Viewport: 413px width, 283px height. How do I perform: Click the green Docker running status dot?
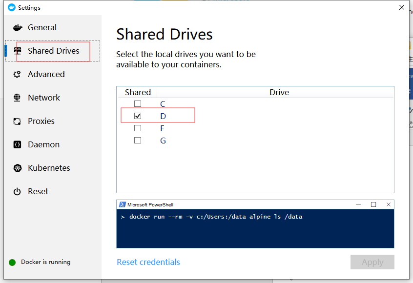pyautogui.click(x=12, y=262)
